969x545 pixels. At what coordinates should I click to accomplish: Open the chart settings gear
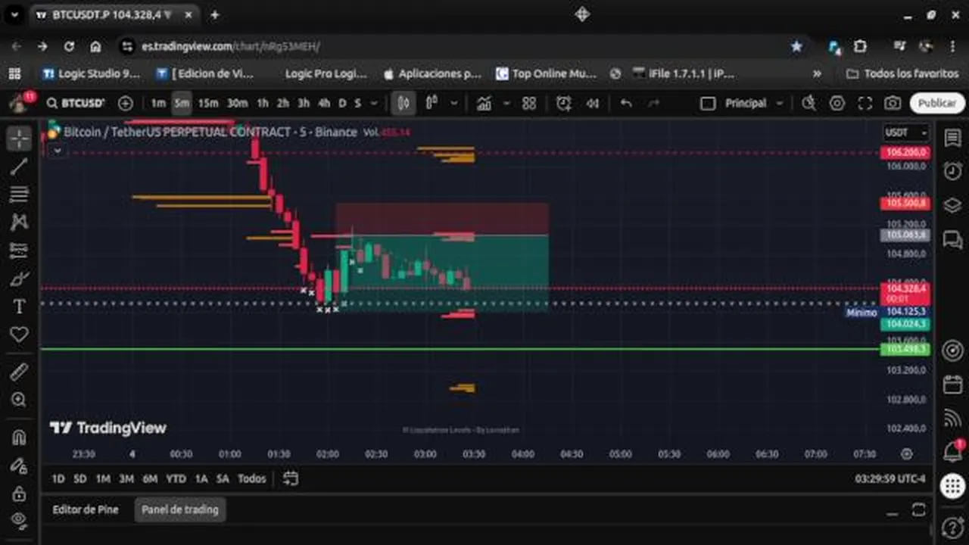[837, 103]
